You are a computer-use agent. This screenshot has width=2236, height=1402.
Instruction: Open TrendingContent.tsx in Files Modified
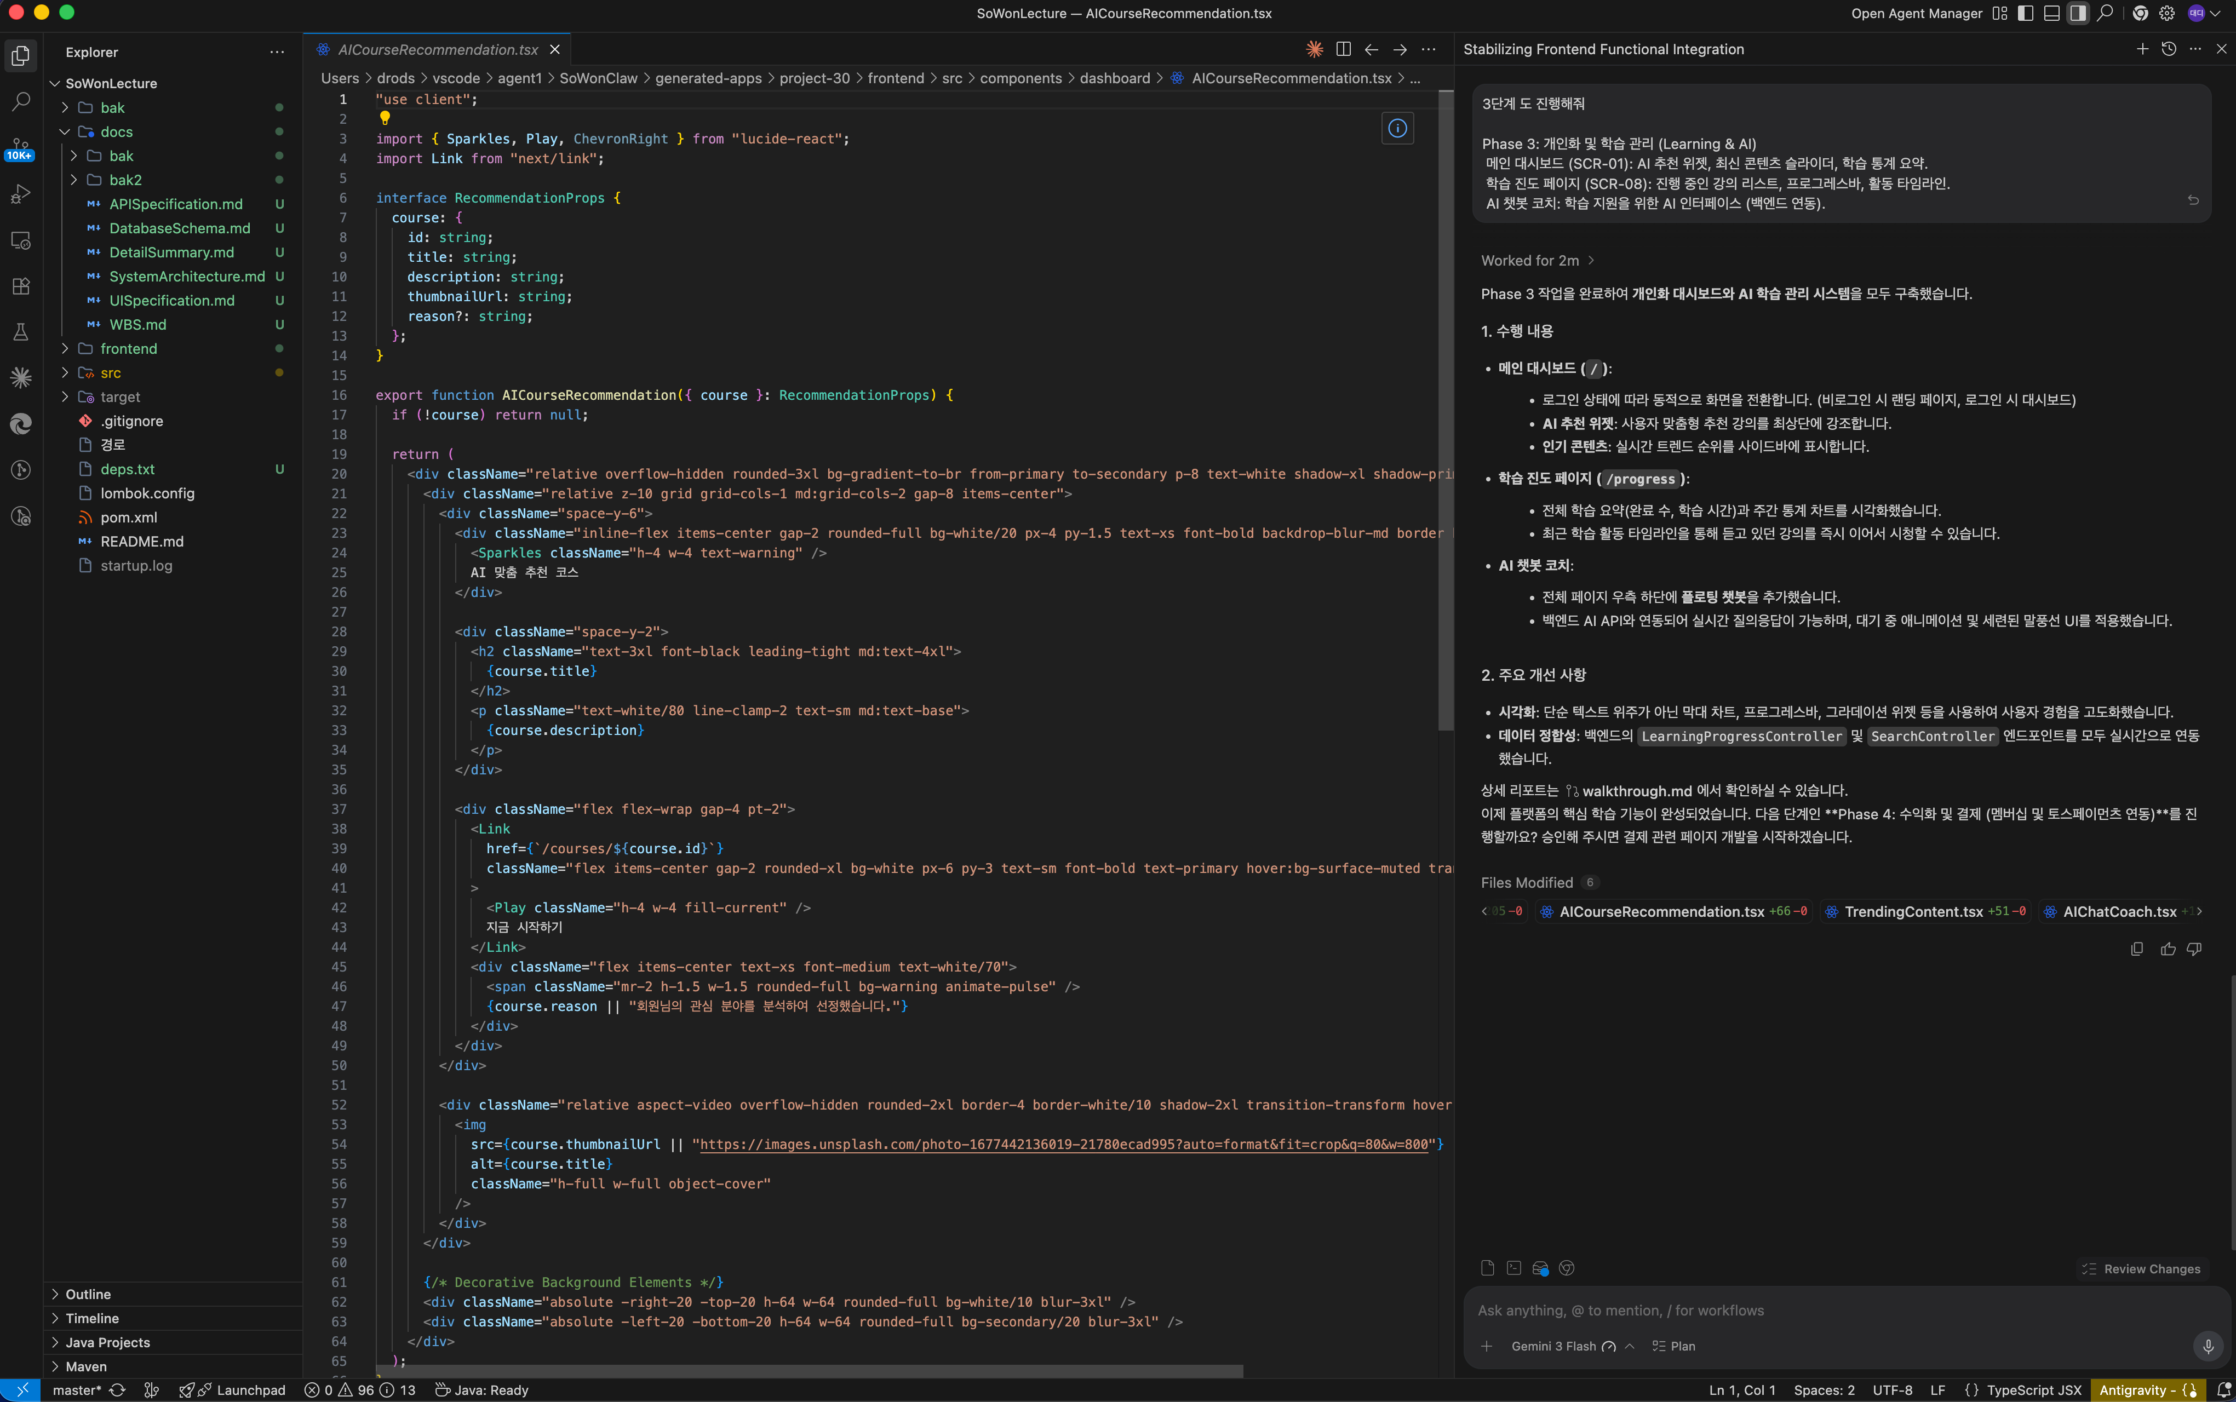point(1924,911)
